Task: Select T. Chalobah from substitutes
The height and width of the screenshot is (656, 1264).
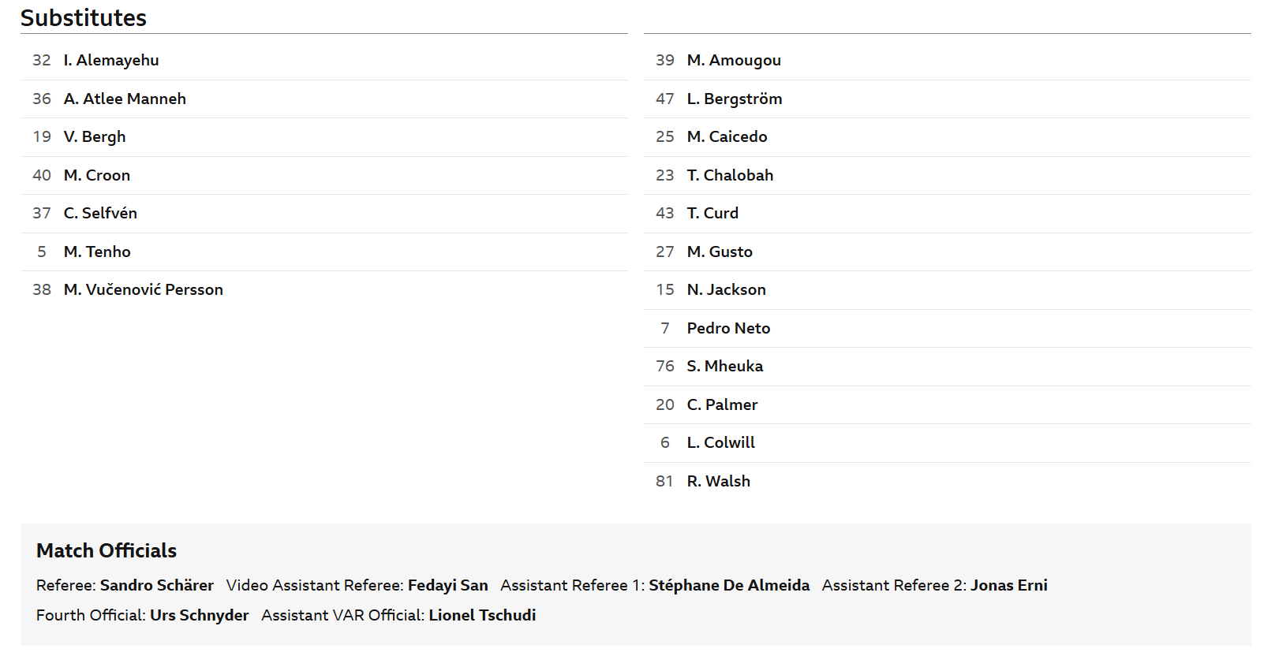Action: [x=730, y=175]
